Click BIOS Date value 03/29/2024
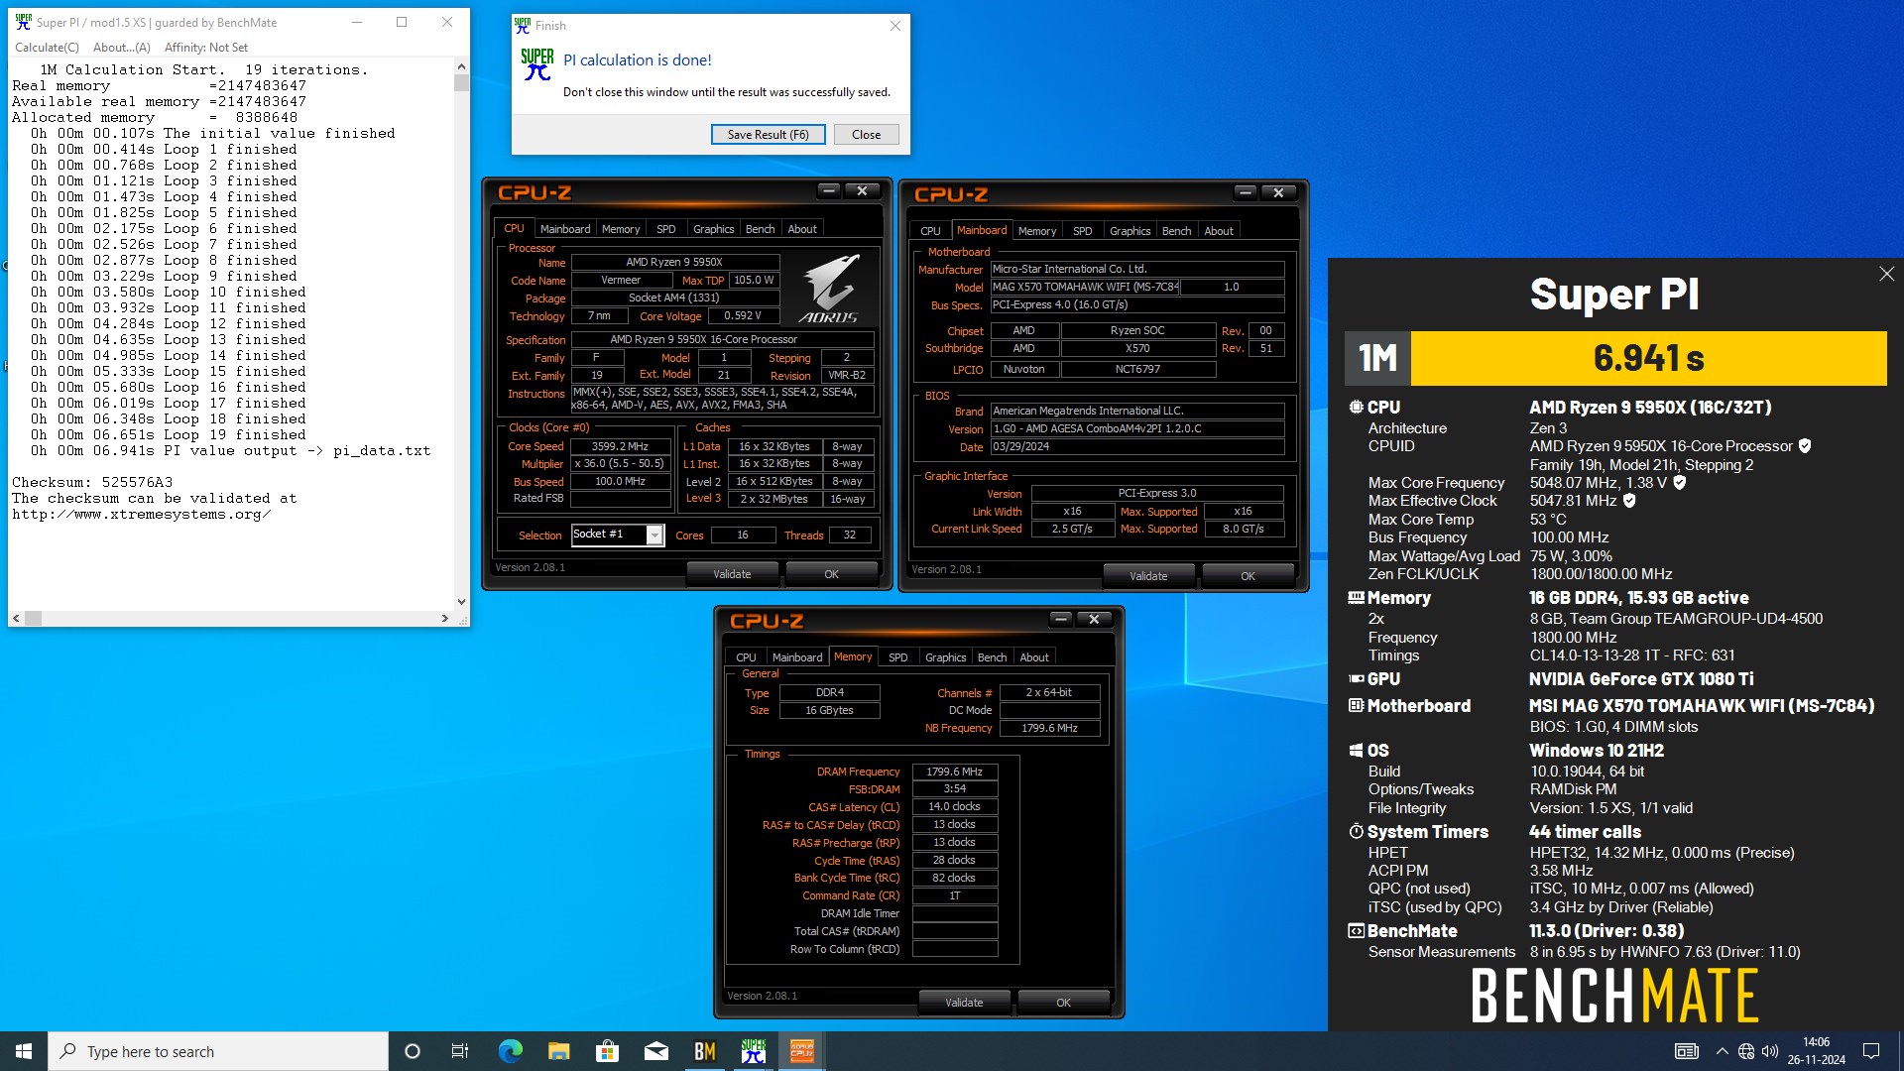This screenshot has height=1071, width=1904. 1137,446
